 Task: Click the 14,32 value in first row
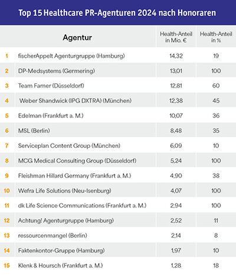(176, 56)
